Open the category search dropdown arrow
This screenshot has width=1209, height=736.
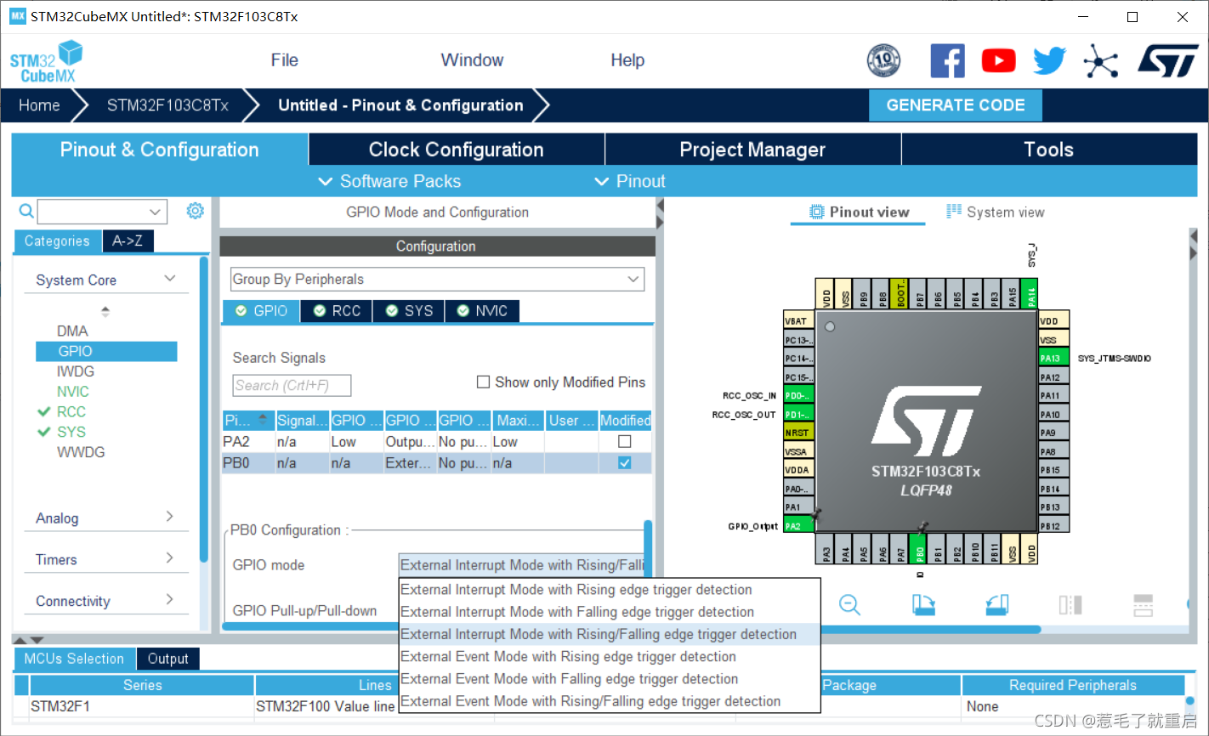point(155,212)
